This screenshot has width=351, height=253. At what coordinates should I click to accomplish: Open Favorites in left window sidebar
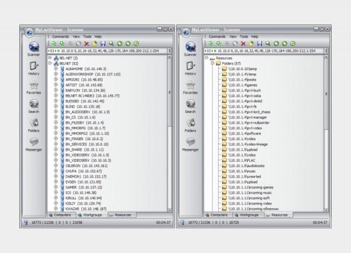33,88
